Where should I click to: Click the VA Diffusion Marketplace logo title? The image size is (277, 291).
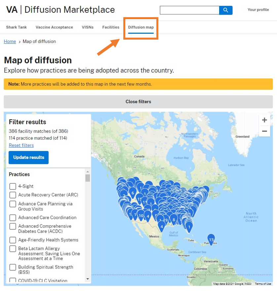[60, 10]
